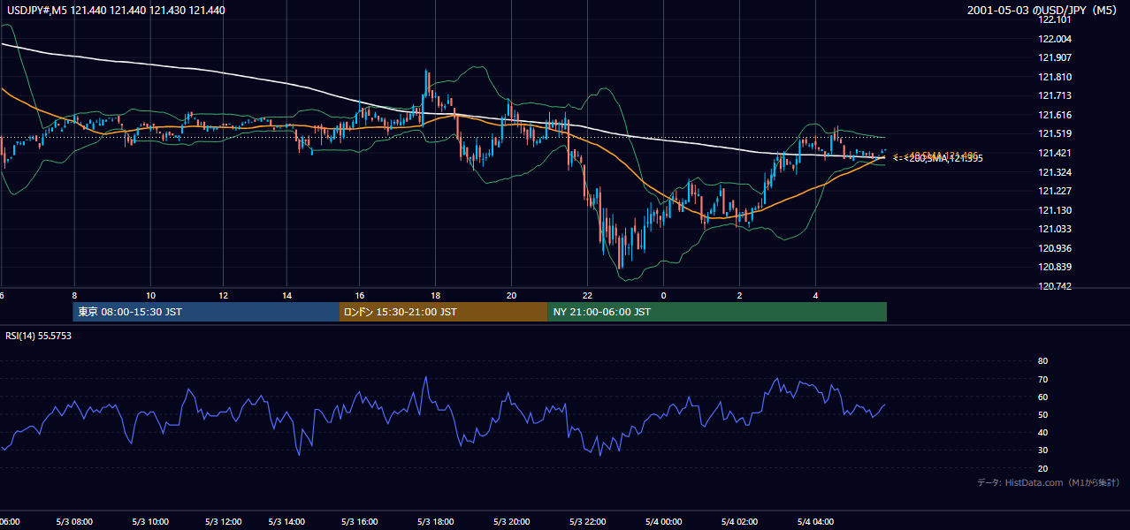
Task: Click the 2001-05-03 USD/JPY (M5) chart title
Action: point(1043,11)
